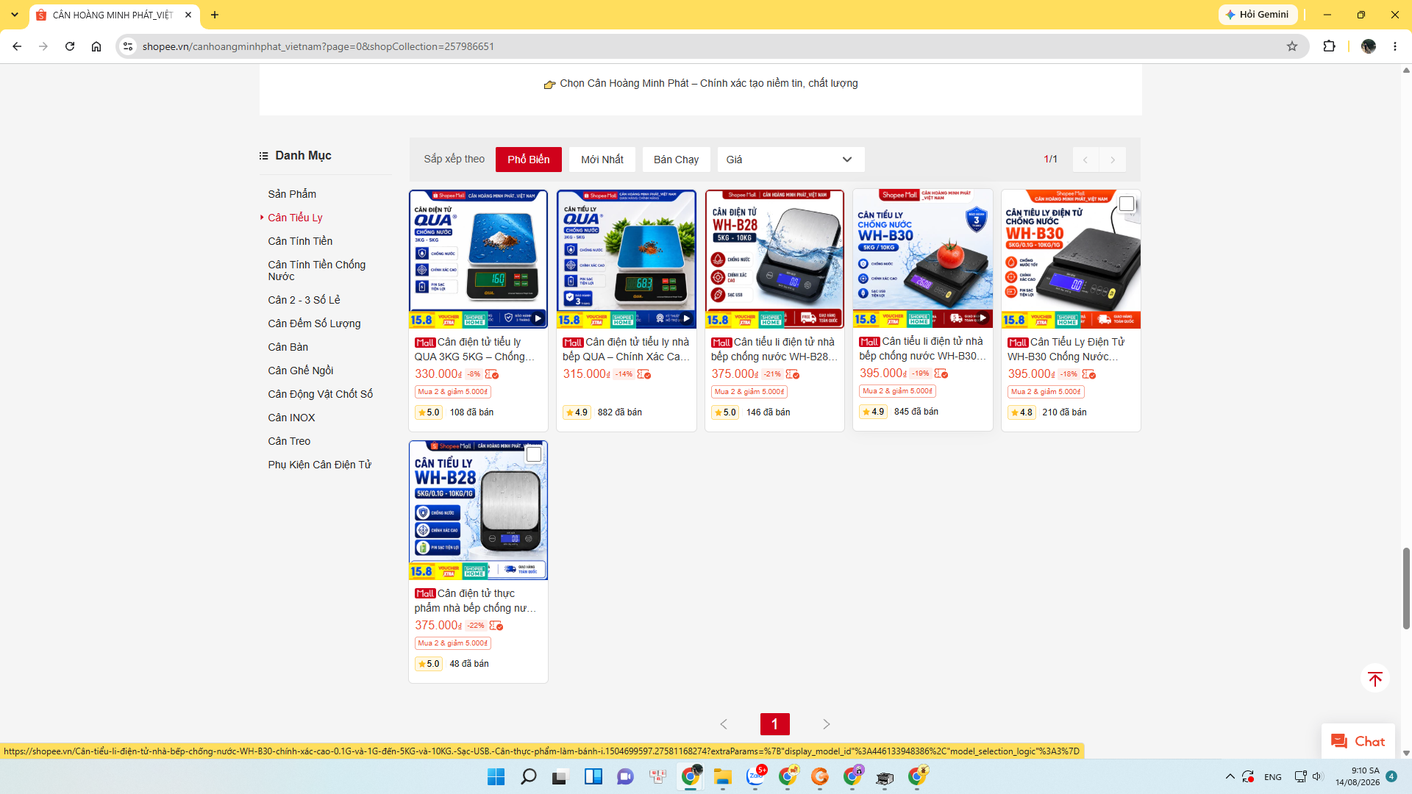
Task: Open Task View on the taskbar
Action: (x=560, y=776)
